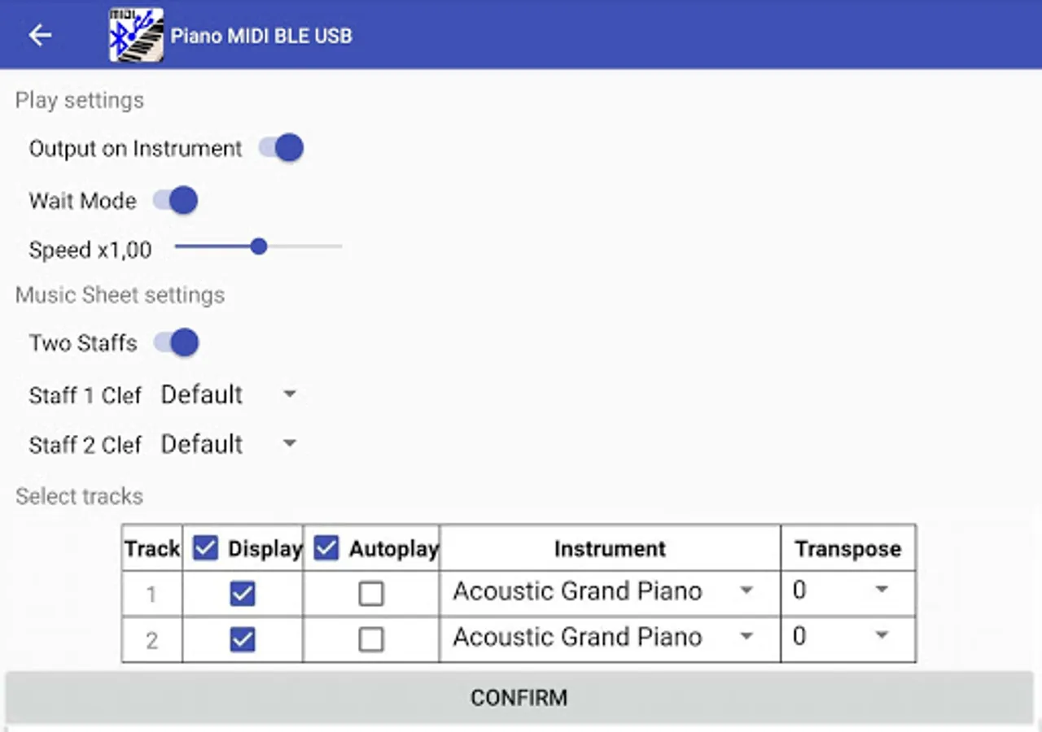This screenshot has width=1042, height=732.
Task: Turn off Two Staffs switch
Action: pyautogui.click(x=176, y=342)
